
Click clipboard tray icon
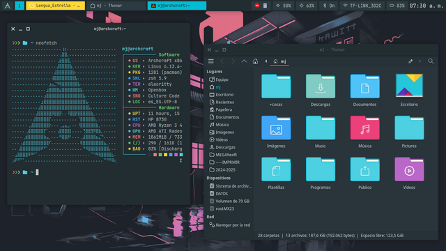pos(265,6)
